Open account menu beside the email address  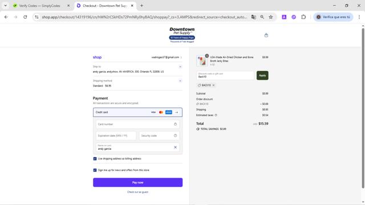pos(181,57)
